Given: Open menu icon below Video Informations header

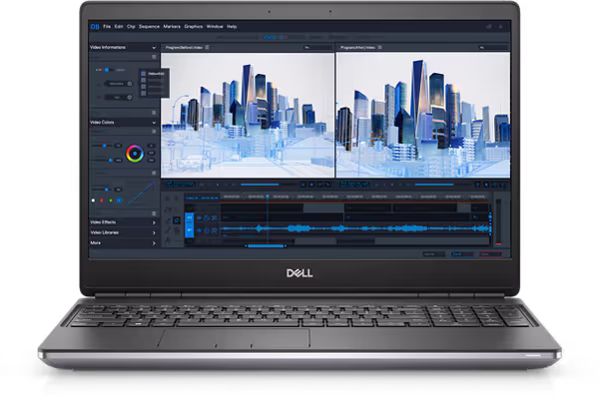Looking at the screenshot, I should [x=154, y=57].
